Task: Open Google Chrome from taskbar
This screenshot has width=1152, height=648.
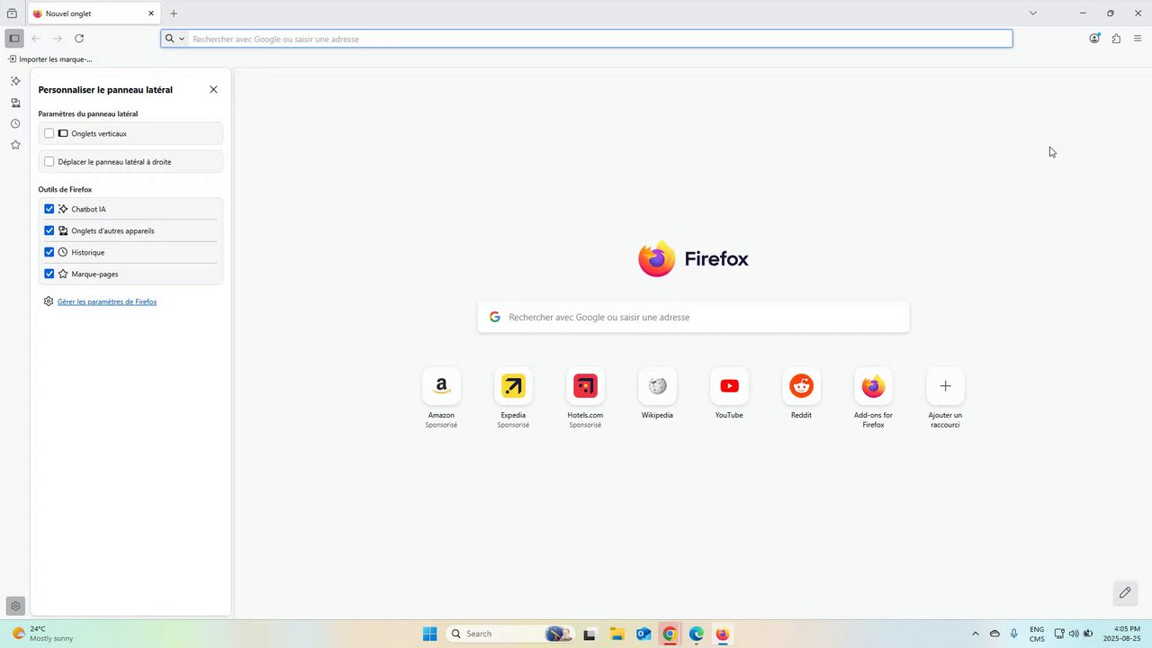Action: 670,634
